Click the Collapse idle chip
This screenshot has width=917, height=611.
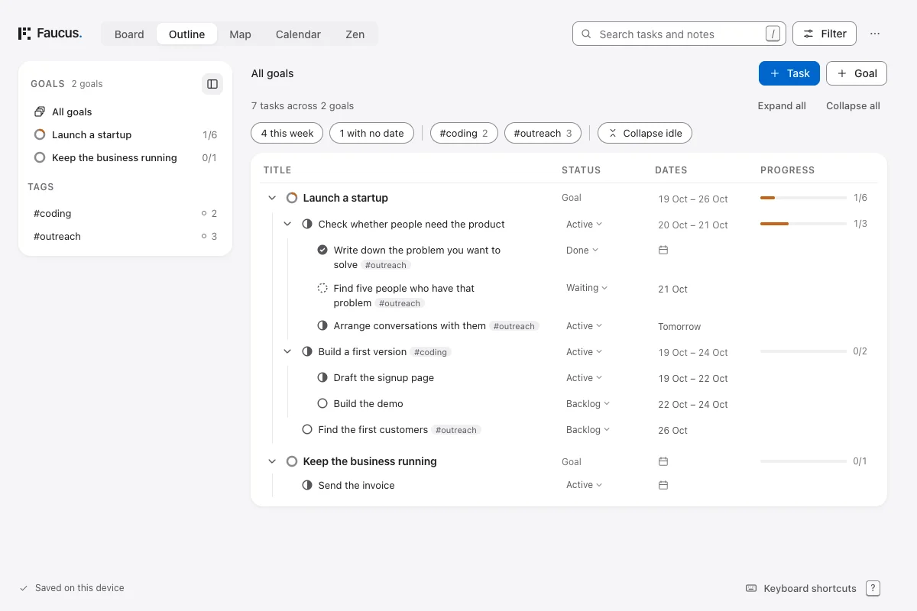pyautogui.click(x=645, y=133)
